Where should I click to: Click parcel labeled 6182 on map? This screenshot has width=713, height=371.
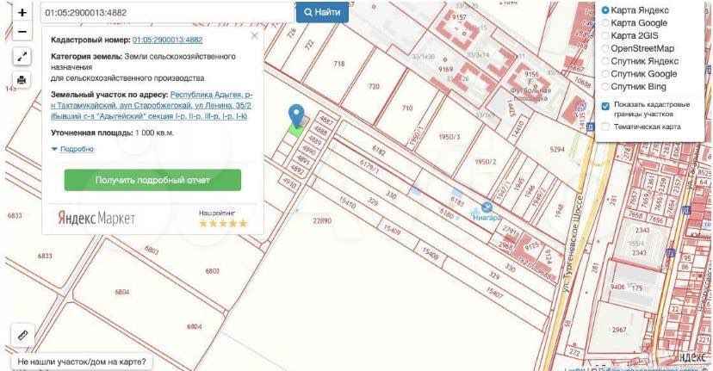point(378,151)
